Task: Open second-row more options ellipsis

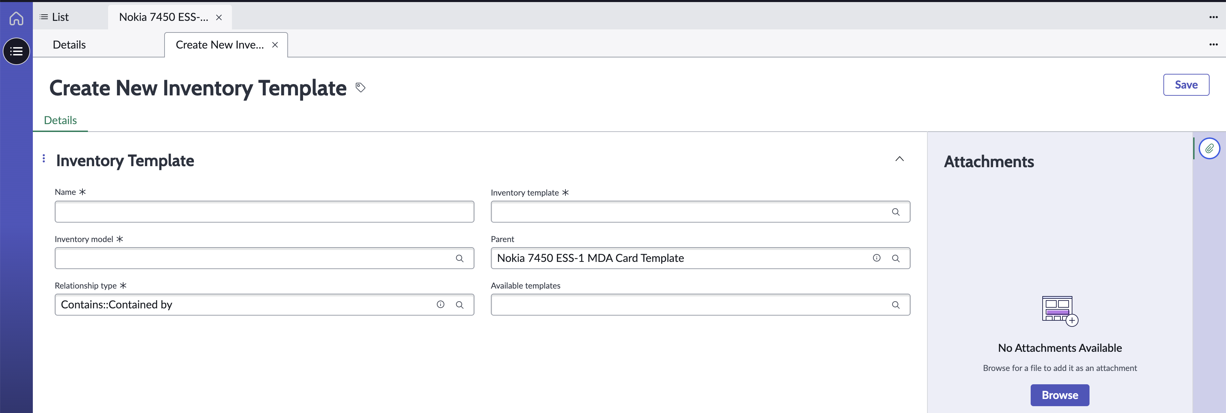Action: pos(1213,44)
